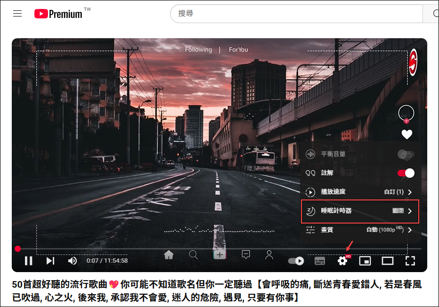Click the search magnifier button

click(435, 14)
